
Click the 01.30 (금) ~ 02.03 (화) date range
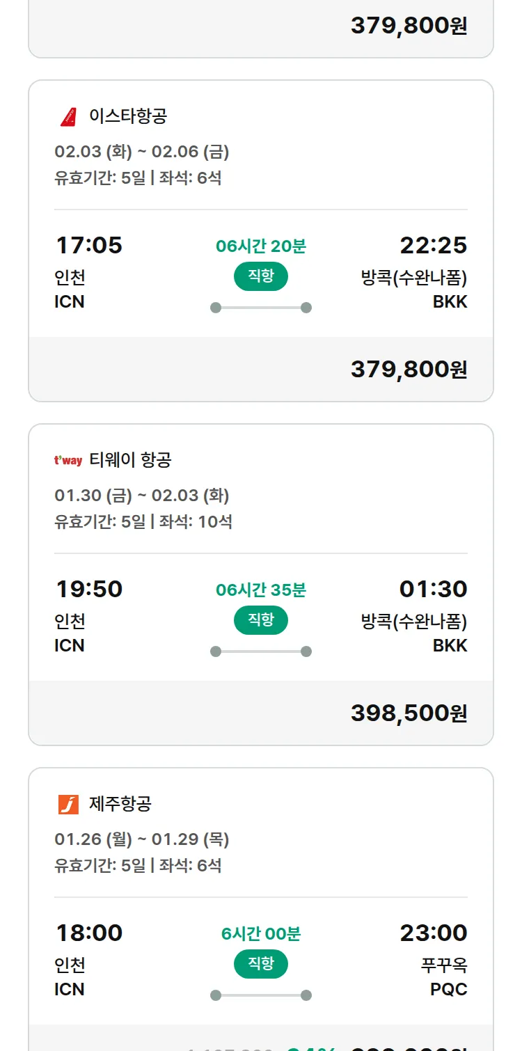(142, 496)
